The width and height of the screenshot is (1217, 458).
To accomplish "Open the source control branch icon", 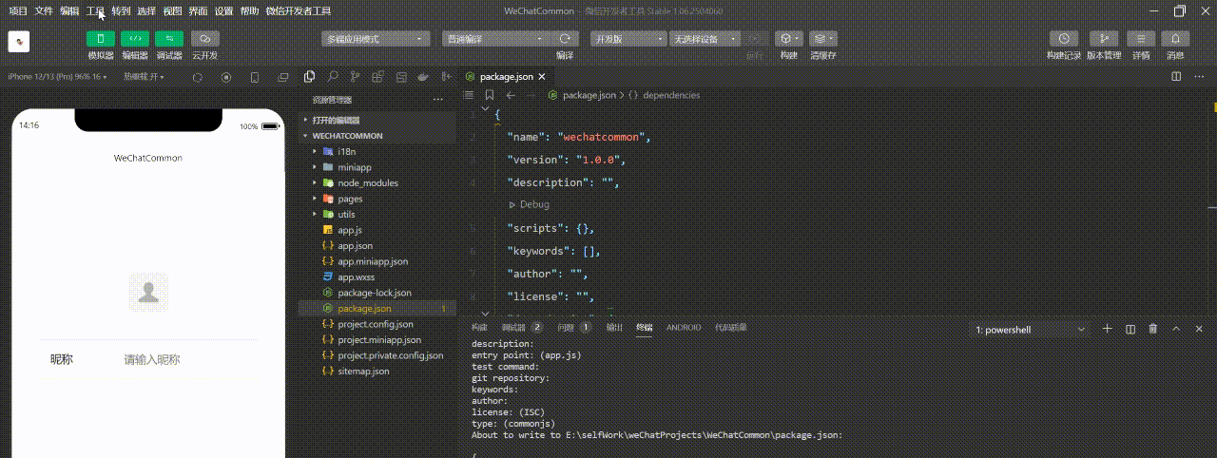I will (356, 77).
